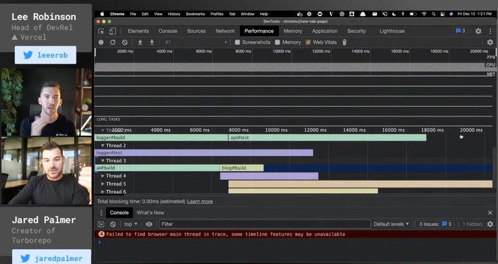Open the Default levels dropdown
498x264 pixels.
tap(392, 224)
